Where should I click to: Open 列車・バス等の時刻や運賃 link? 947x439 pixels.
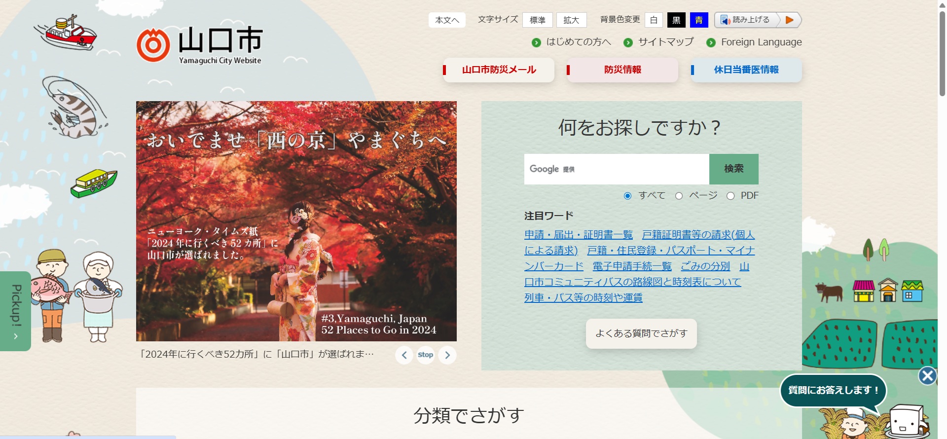[583, 298]
